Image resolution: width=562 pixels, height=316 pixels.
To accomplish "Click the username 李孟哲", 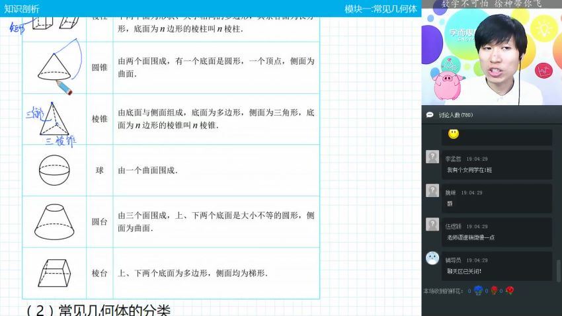I will tap(454, 159).
